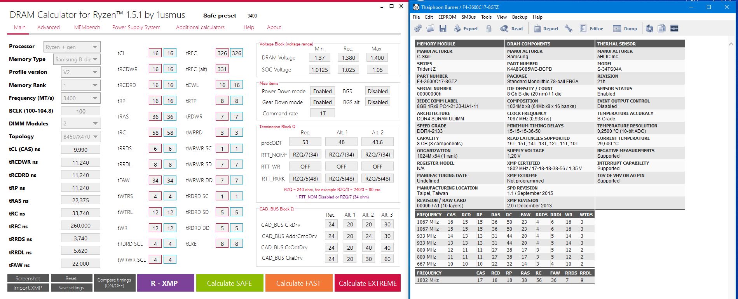Click DRAM part number K4A8G085WB-BCPB
Viewport: 738px width, 299px height.
point(529,69)
